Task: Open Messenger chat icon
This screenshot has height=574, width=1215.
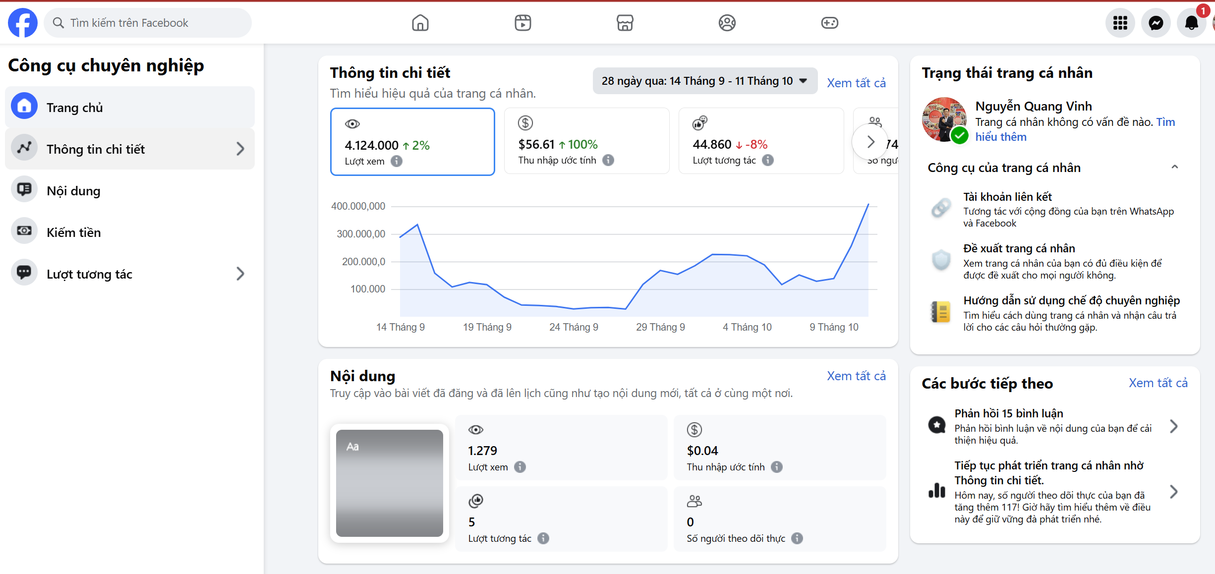Action: click(x=1156, y=23)
